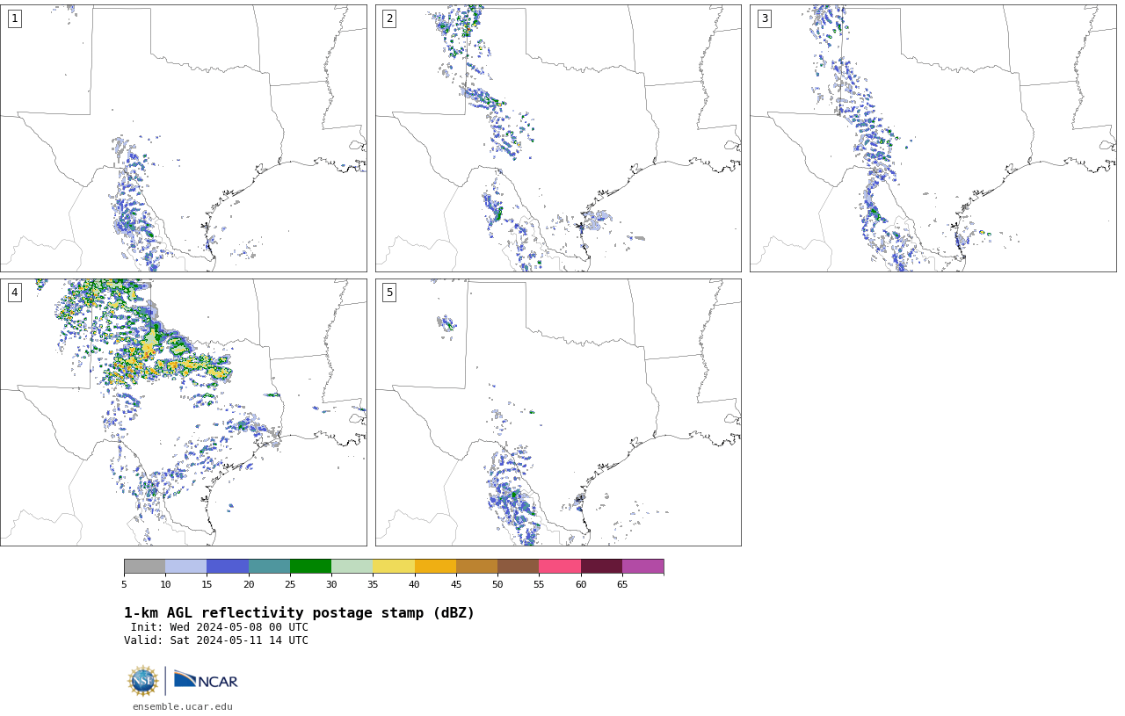Image resolution: width=1125 pixels, height=716 pixels.
Task: Select the purple 65+ dBZ swatch
Action: point(642,566)
